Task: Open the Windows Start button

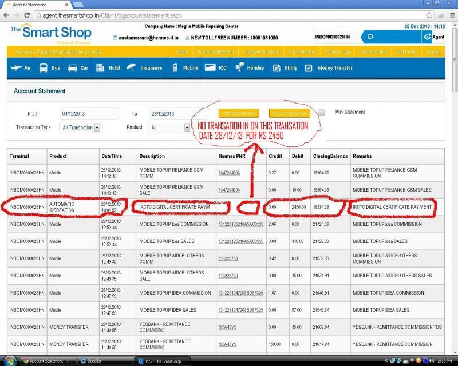Action: [x=9, y=361]
